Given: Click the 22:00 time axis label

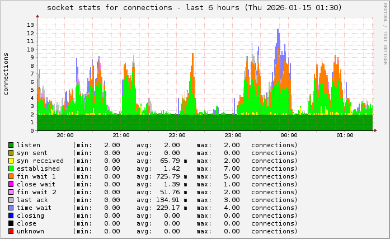Looking at the screenshot, I should tap(177, 135).
